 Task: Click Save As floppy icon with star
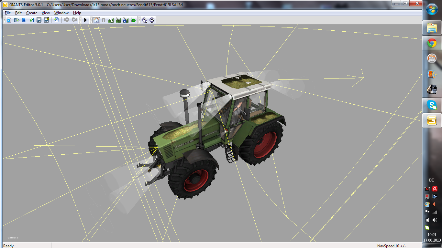coord(47,20)
